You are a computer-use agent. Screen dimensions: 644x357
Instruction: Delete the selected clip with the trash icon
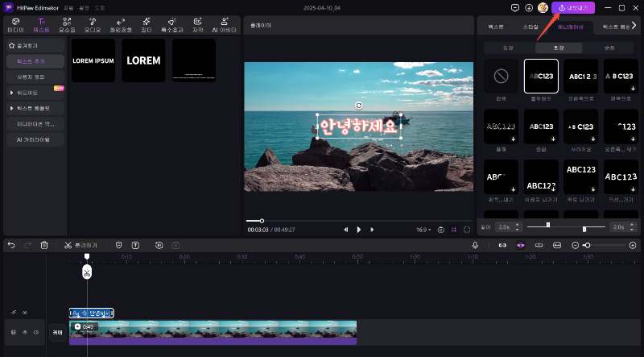[x=44, y=245]
